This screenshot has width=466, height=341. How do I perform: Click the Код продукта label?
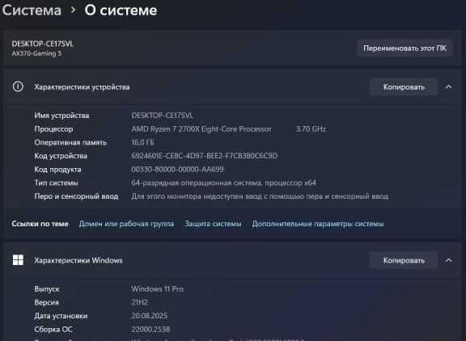(57, 169)
